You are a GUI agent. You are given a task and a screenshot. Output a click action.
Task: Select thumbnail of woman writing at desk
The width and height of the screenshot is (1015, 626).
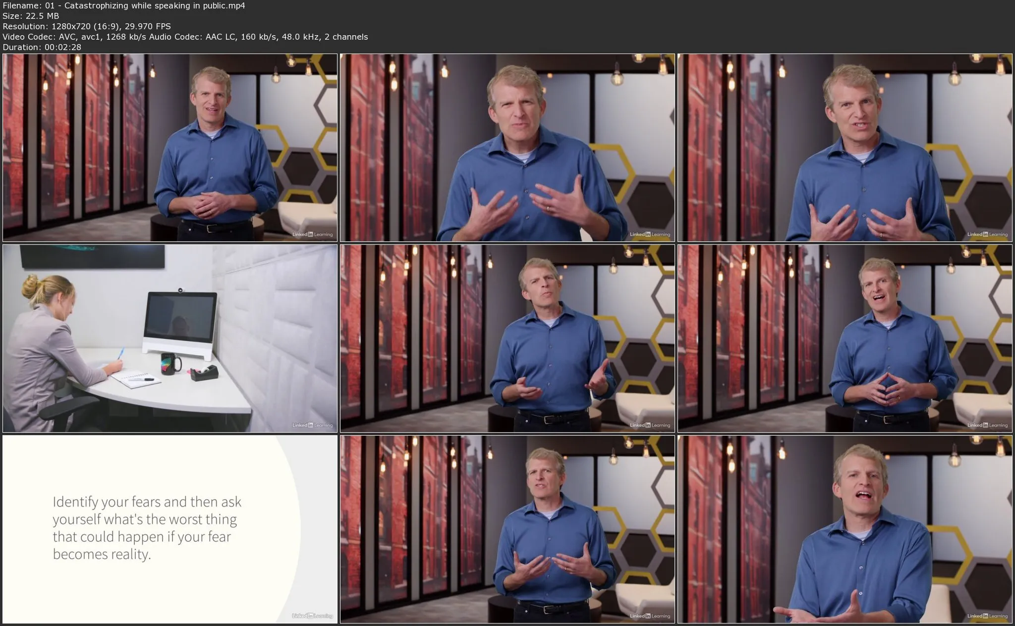[x=170, y=339]
